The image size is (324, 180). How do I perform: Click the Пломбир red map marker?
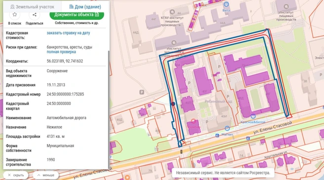pos(194,121)
